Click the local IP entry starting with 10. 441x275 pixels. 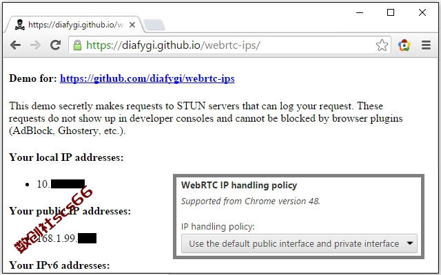point(61,184)
